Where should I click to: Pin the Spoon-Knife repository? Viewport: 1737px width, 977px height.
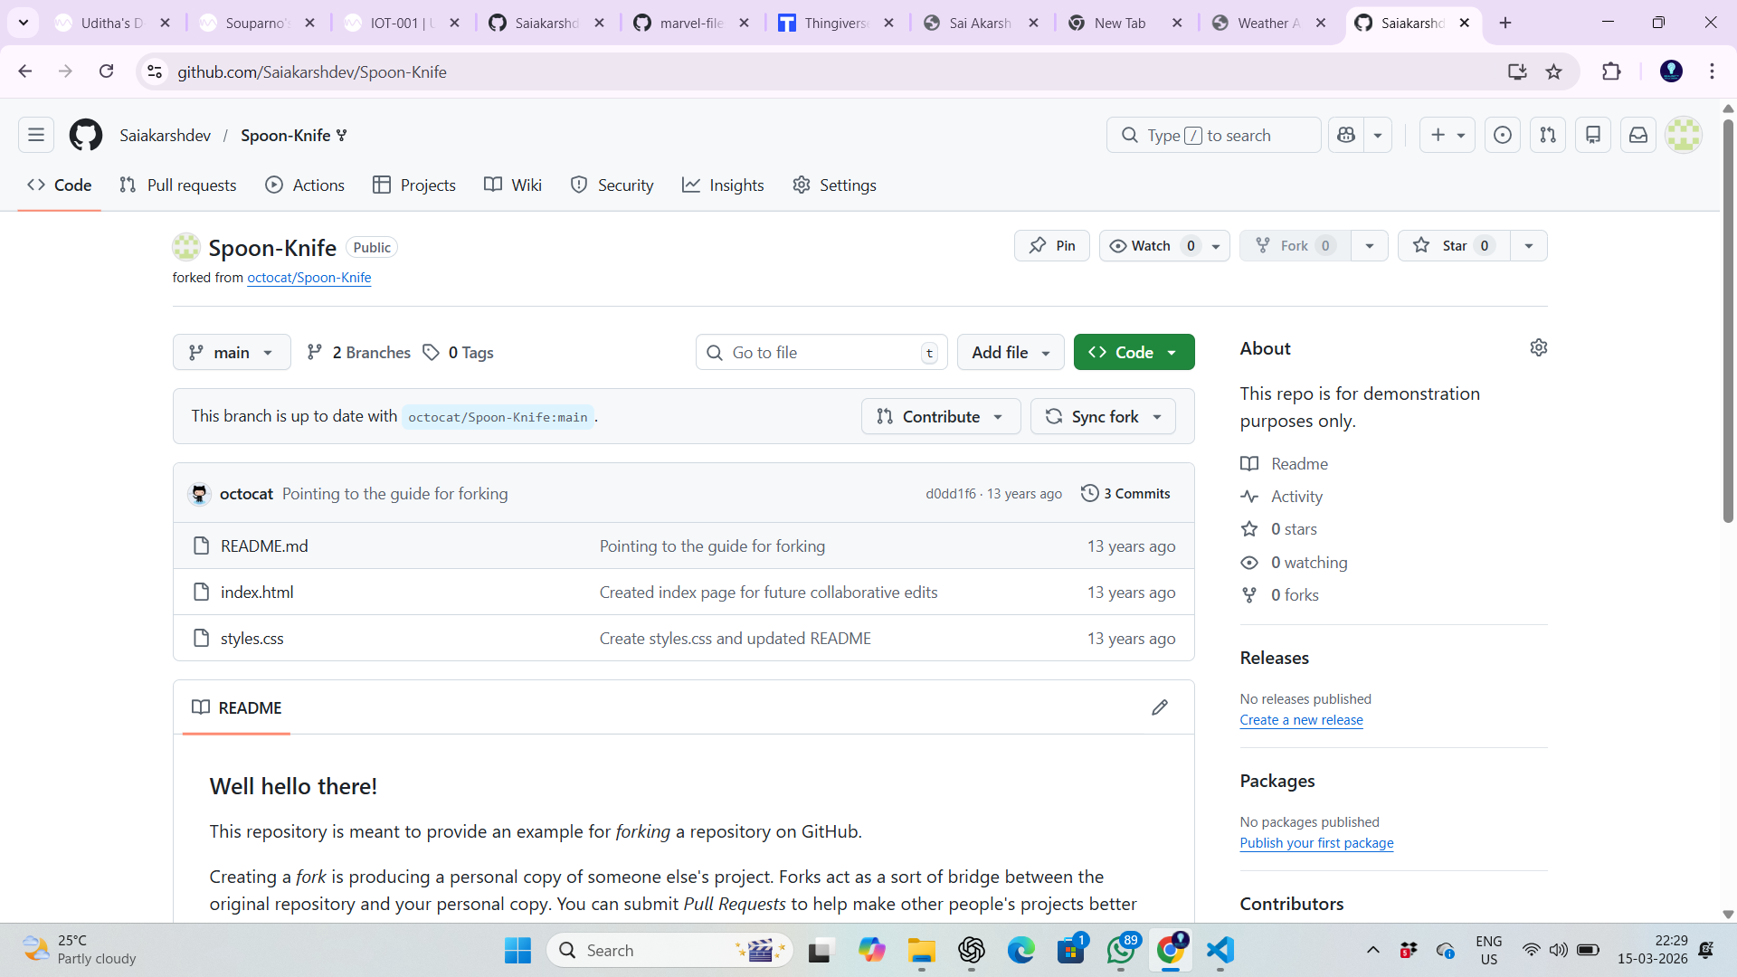(1052, 245)
